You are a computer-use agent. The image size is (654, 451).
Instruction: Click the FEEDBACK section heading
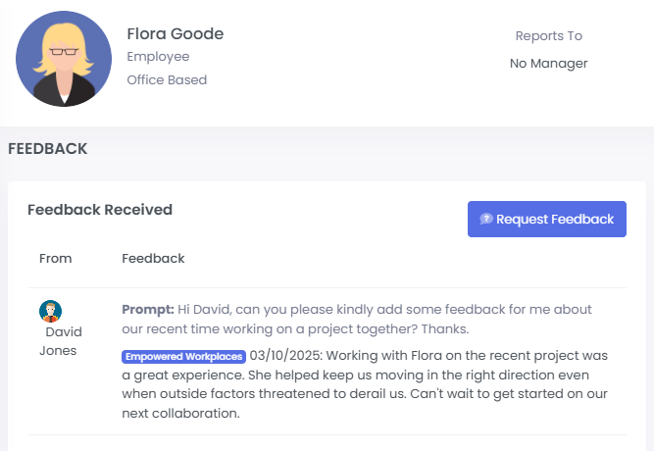click(x=48, y=149)
